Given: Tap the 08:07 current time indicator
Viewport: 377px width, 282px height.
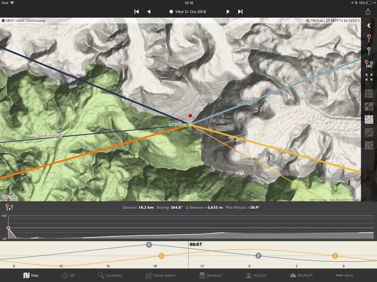Looking at the screenshot, I should point(196,245).
